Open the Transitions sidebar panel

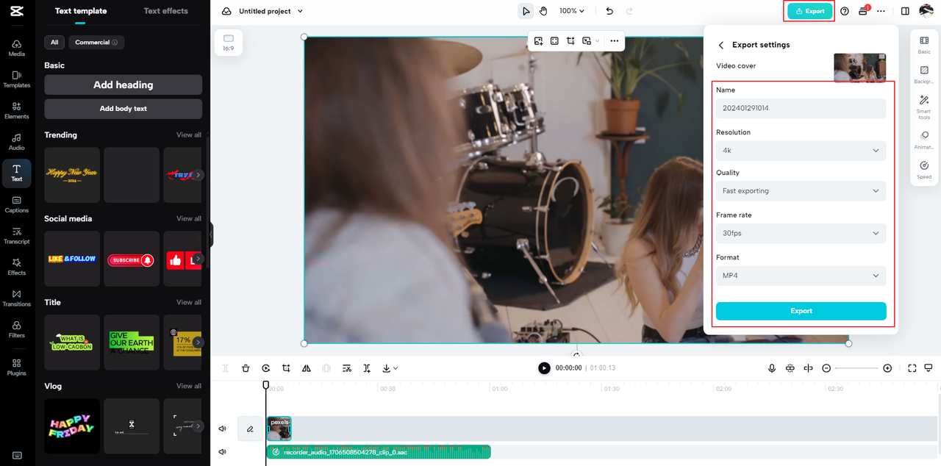click(x=16, y=298)
